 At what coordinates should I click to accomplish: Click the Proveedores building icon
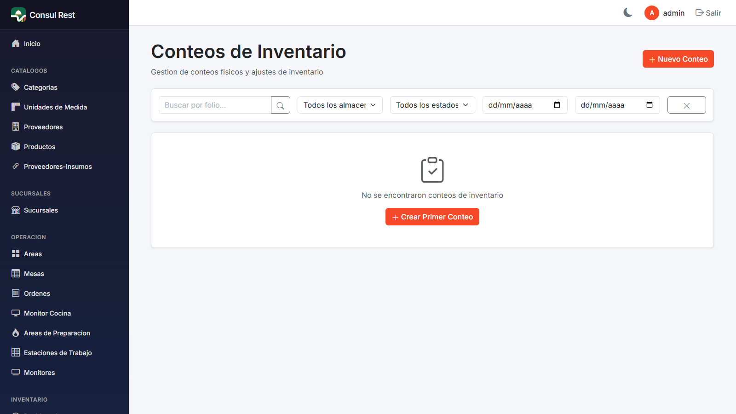pyautogui.click(x=16, y=126)
